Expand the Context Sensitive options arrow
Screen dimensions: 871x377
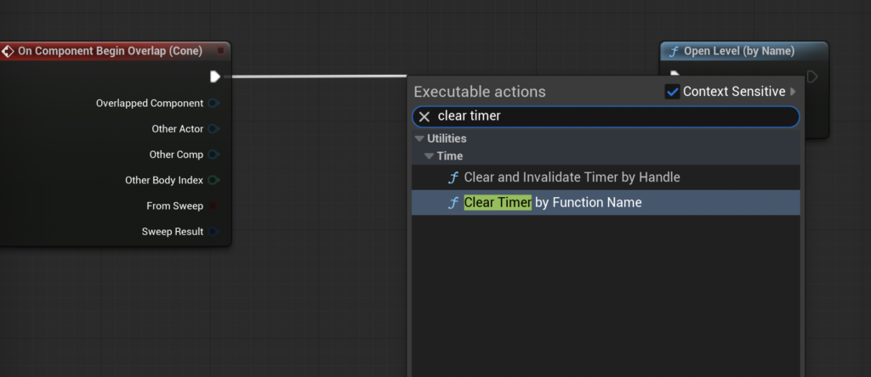pos(793,92)
